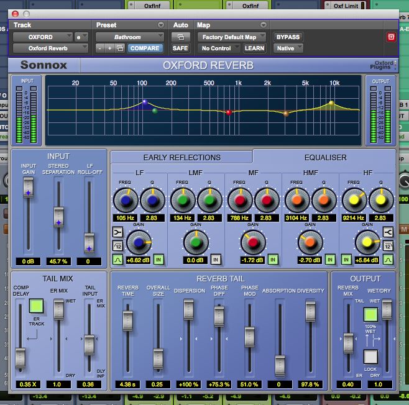Open the Map menu arrow
This screenshot has height=405, width=409.
pyautogui.click(x=264, y=25)
